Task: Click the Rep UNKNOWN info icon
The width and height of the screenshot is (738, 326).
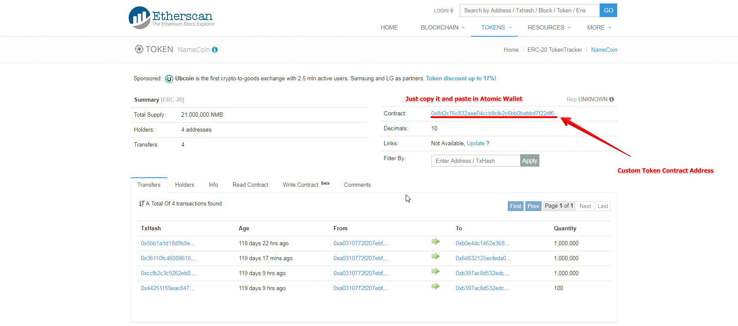Action: [612, 99]
